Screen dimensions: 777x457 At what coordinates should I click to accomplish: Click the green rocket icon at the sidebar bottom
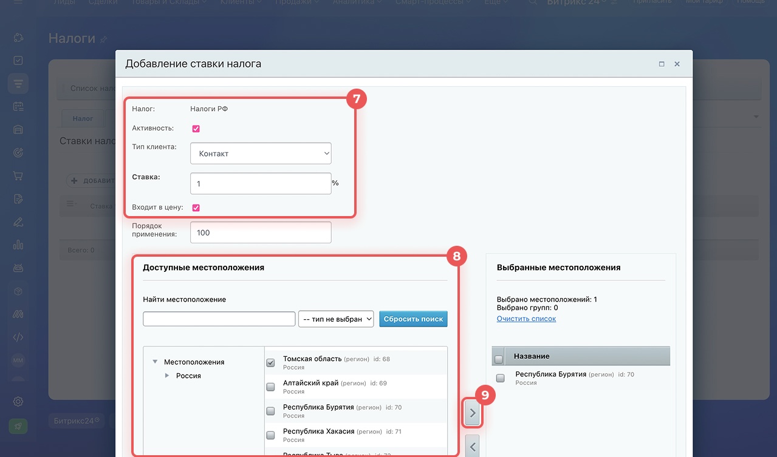18,427
